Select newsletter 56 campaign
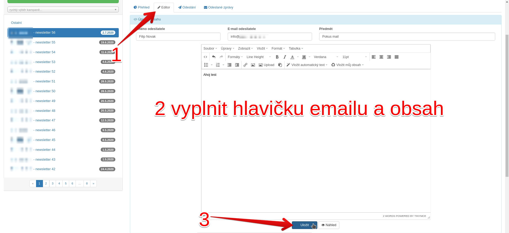 pos(63,33)
